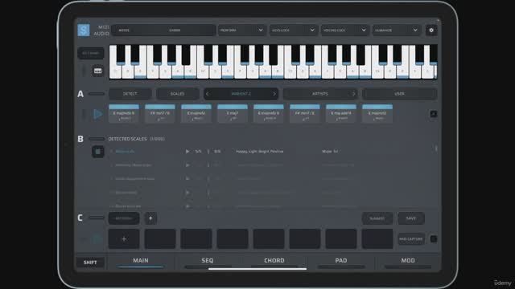Preview the first detected Major scale
Screen dimensions: 515x289
[187, 152]
